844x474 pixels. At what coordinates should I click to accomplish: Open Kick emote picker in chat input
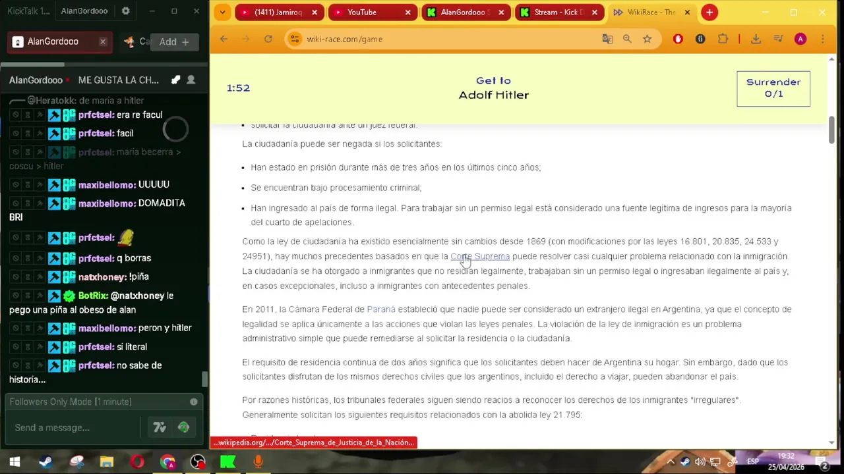point(183,427)
